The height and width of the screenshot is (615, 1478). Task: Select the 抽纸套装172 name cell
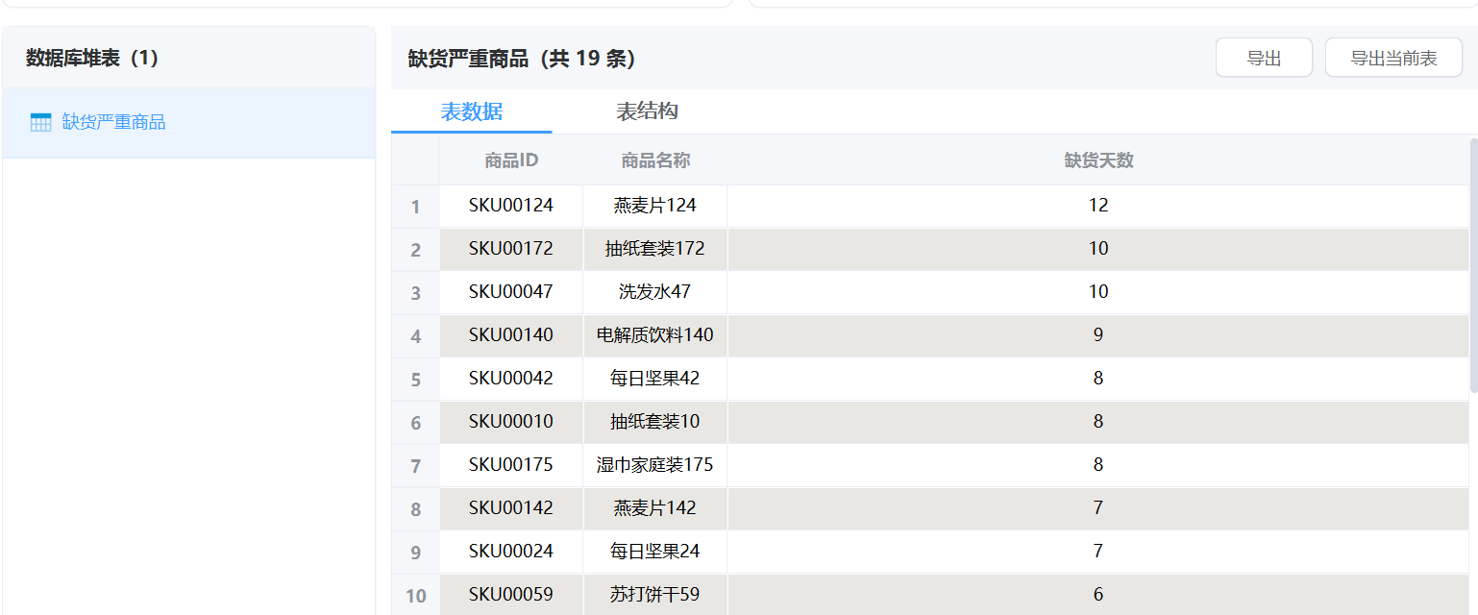coord(655,248)
